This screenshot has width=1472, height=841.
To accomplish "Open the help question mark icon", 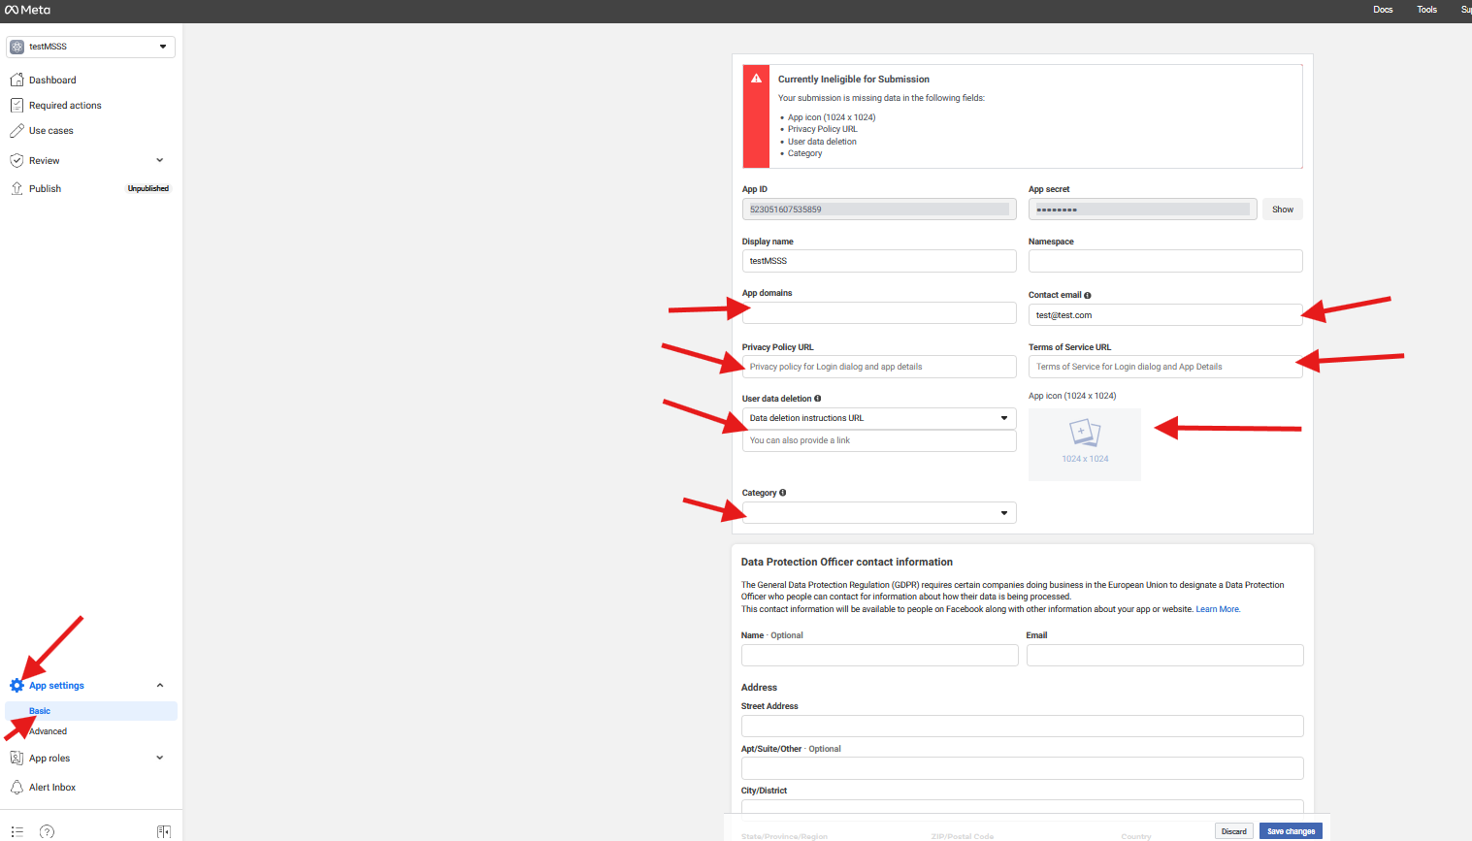I will (x=47, y=831).
